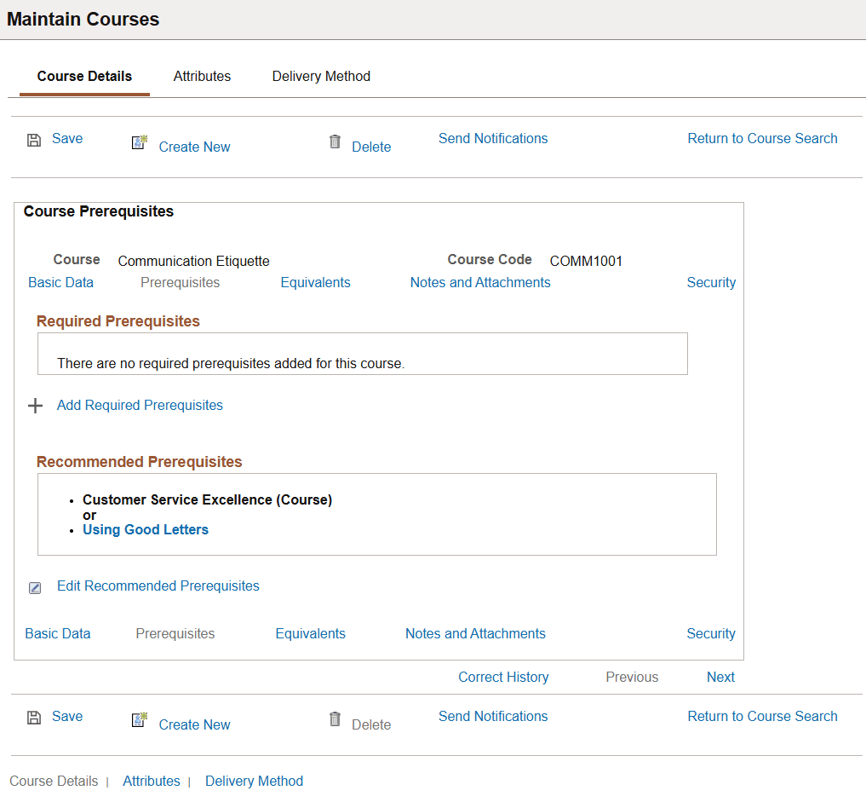Viewport: 866px width, 802px height.
Task: Open the Equivalents section
Action: tap(315, 282)
